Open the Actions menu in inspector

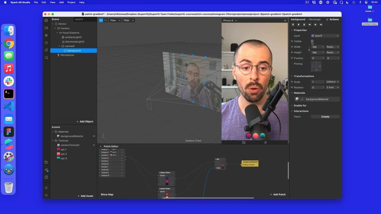point(332,19)
